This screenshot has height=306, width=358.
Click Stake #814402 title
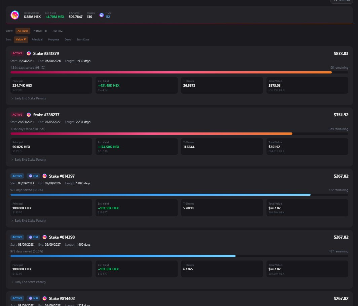(62, 299)
